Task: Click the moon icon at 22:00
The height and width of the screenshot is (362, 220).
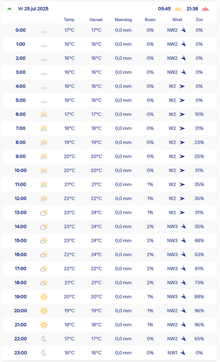Action: pyautogui.click(x=44, y=339)
